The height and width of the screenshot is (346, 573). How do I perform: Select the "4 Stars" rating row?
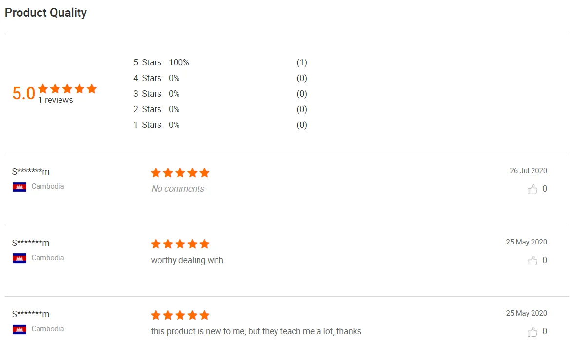pyautogui.click(x=147, y=78)
